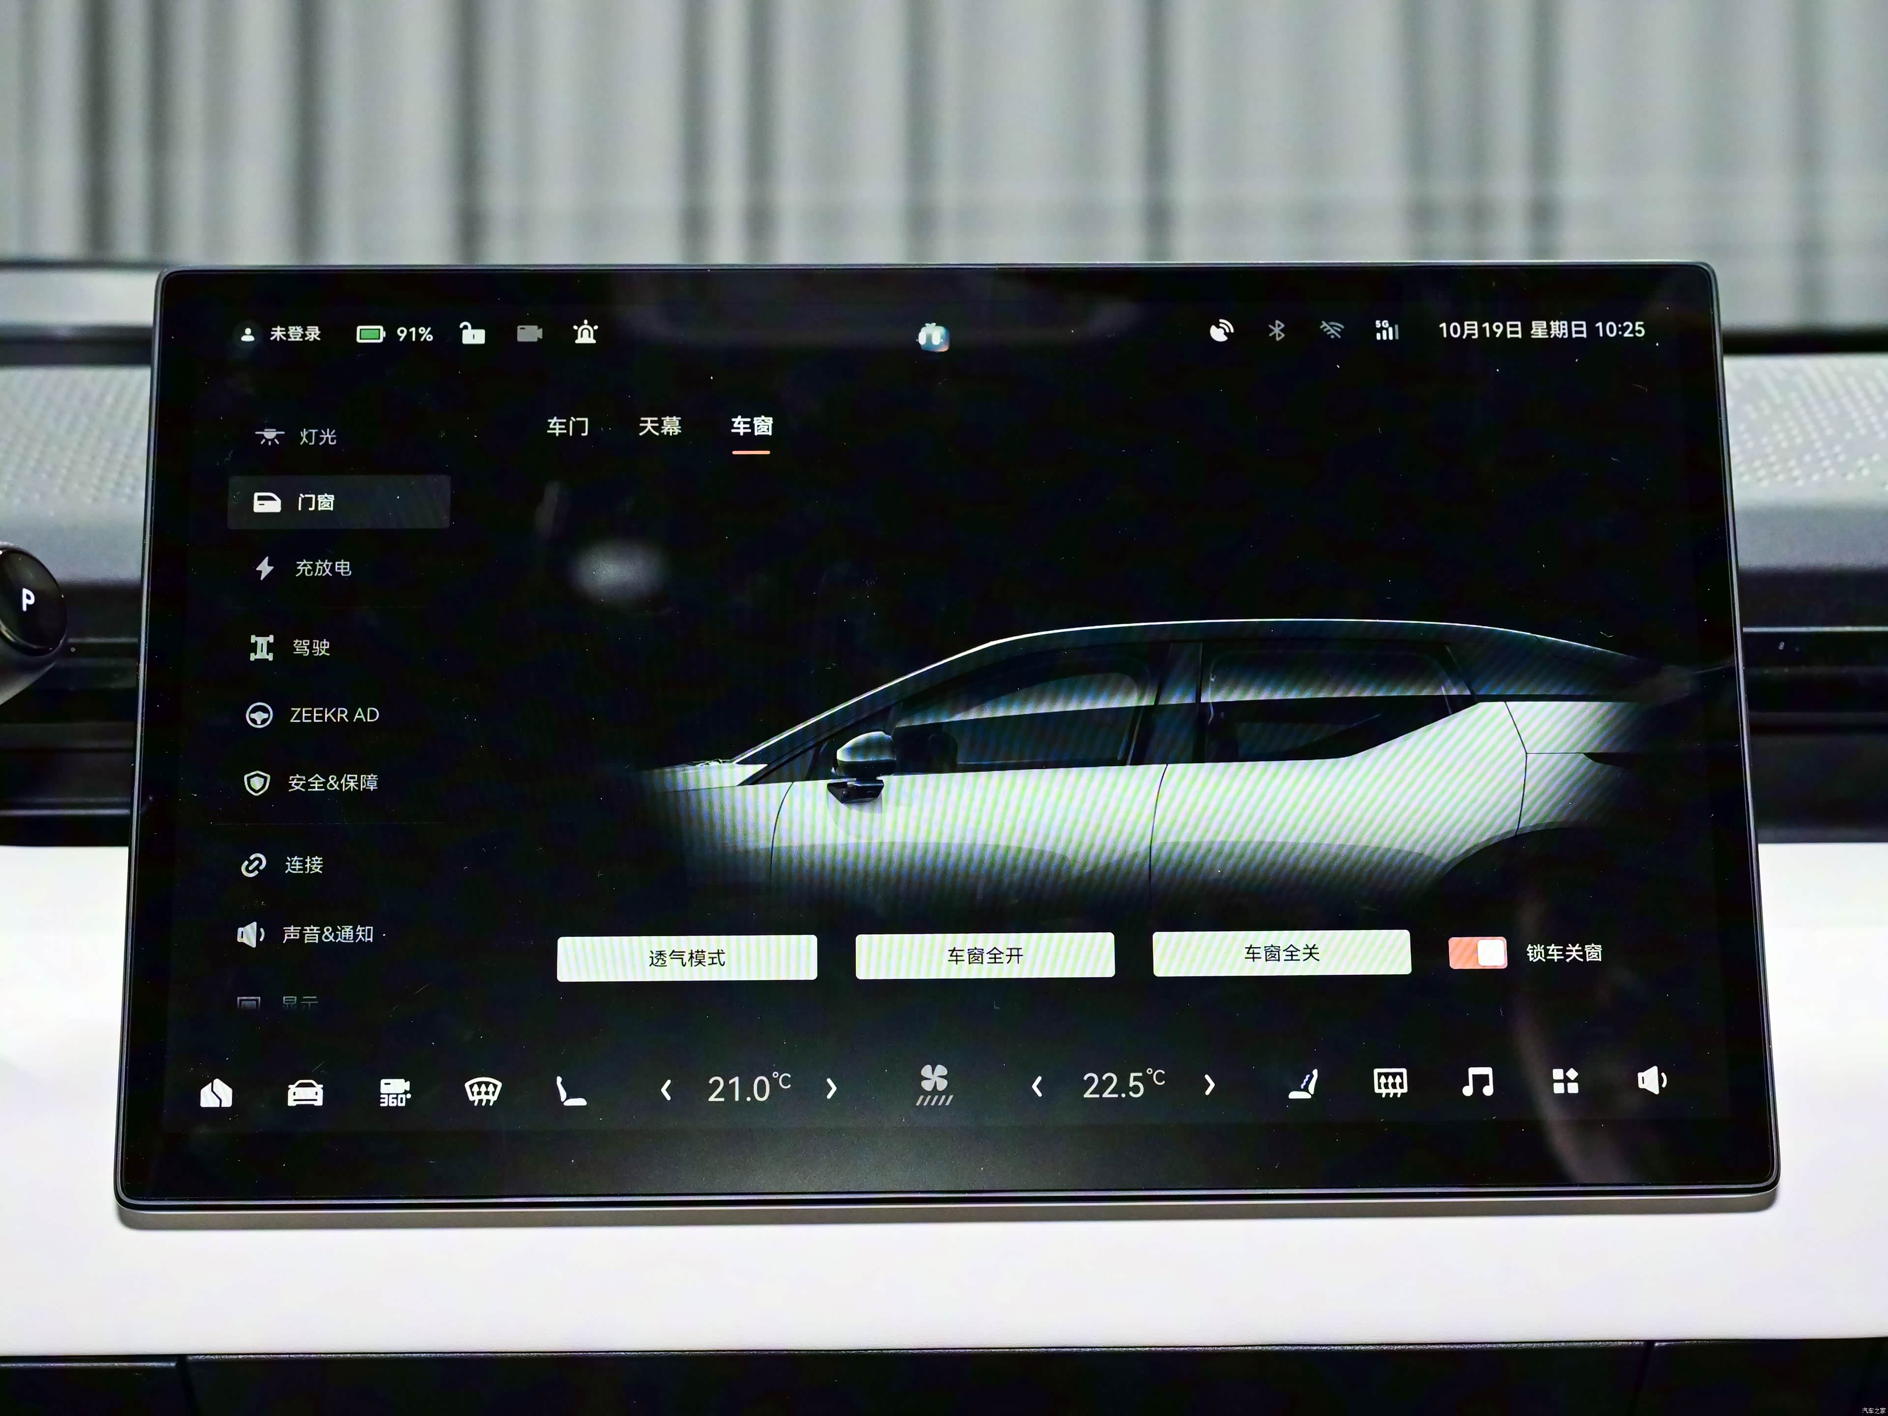Decrease driver temperature left chevron

pos(667,1090)
